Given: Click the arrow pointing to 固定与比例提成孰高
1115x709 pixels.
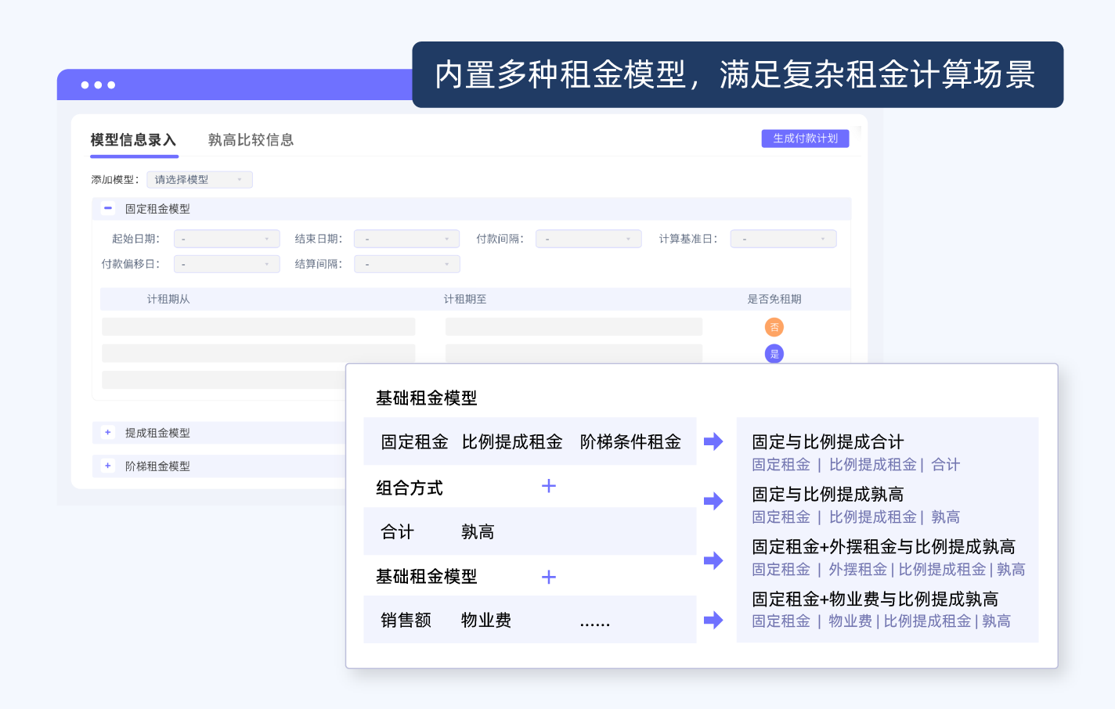Looking at the screenshot, I should pos(713,501).
